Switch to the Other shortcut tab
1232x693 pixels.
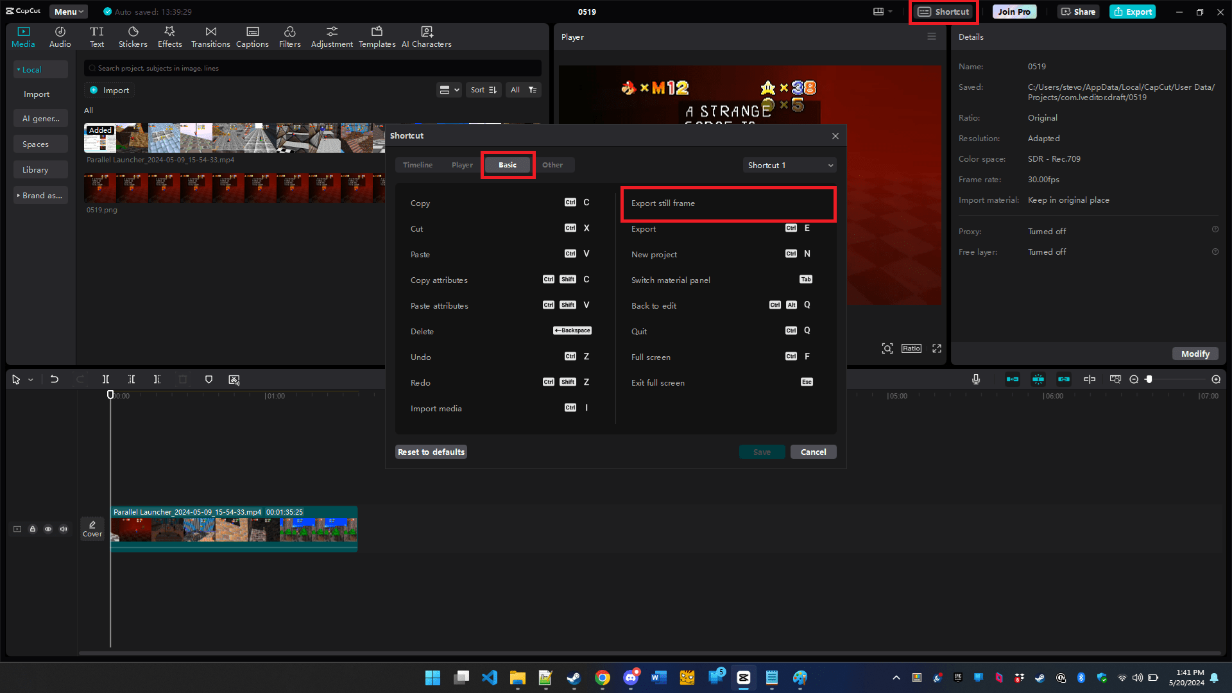tap(552, 165)
